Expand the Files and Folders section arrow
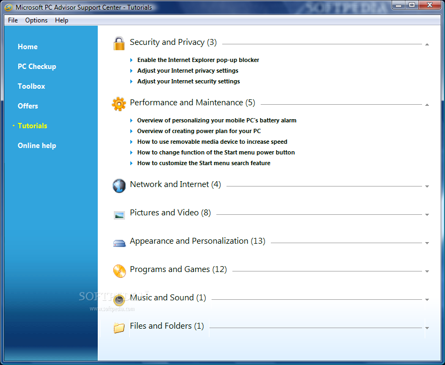This screenshot has width=445, height=365. pos(427,328)
